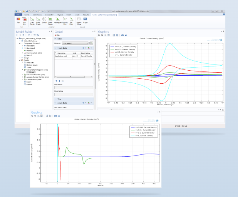Click the Plot ribbon button

(18, 20)
